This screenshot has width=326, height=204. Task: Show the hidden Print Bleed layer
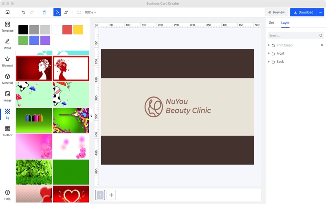click(x=322, y=45)
